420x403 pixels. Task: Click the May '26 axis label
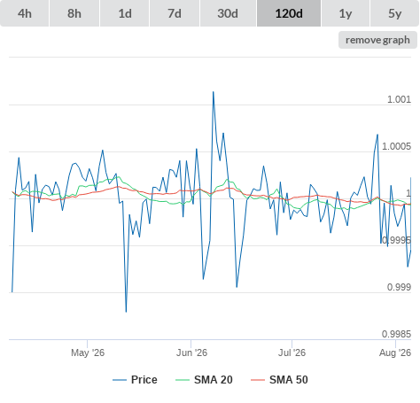point(88,353)
